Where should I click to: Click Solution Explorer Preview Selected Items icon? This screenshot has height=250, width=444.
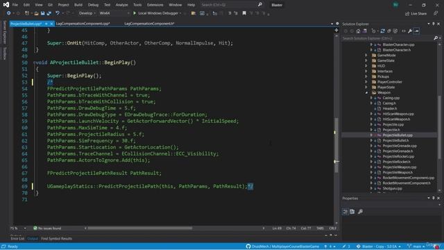(416, 31)
